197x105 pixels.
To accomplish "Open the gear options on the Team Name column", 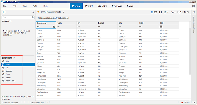I will pos(54,27).
